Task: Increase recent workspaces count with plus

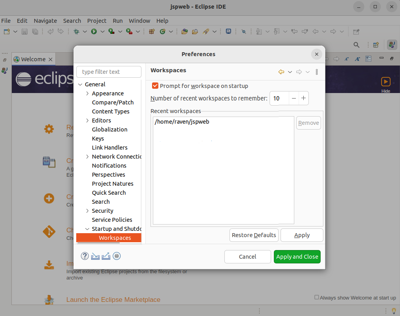Action: click(304, 98)
